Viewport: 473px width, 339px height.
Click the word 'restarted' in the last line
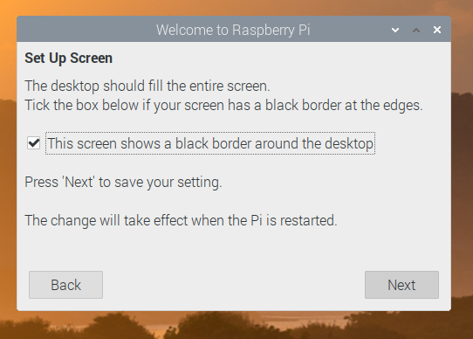(309, 220)
